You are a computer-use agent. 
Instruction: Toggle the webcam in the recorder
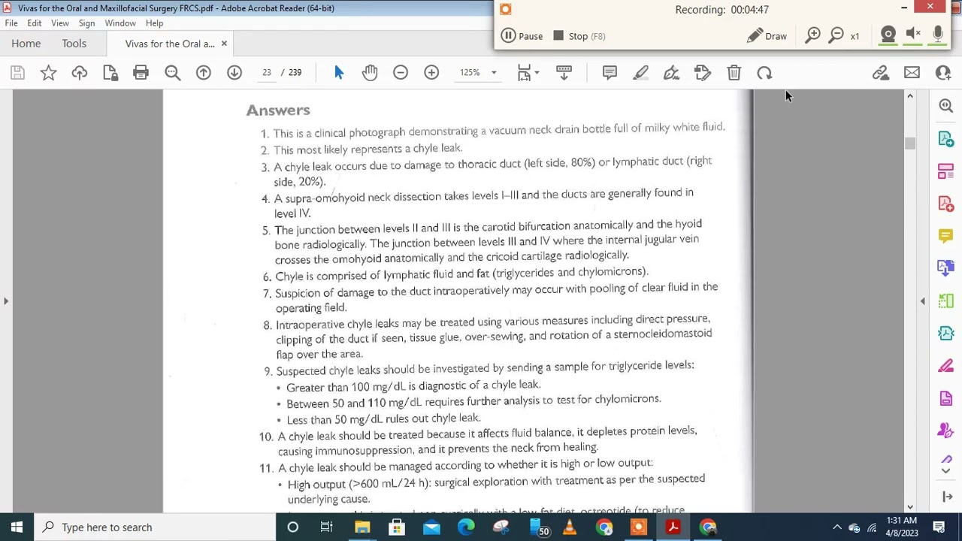(888, 35)
